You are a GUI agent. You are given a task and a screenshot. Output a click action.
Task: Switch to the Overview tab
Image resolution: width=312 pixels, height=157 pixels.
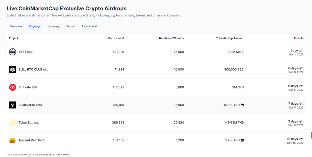click(16, 26)
